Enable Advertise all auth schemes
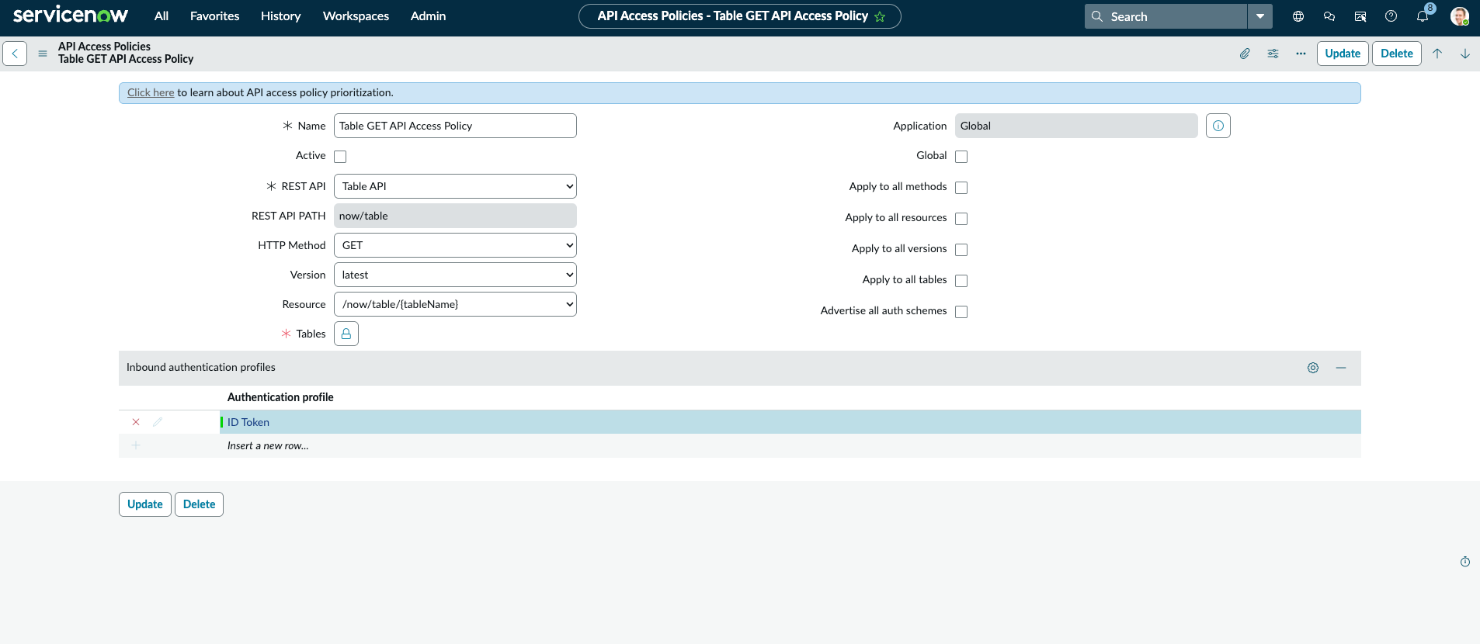The height and width of the screenshot is (644, 1480). tap(961, 312)
